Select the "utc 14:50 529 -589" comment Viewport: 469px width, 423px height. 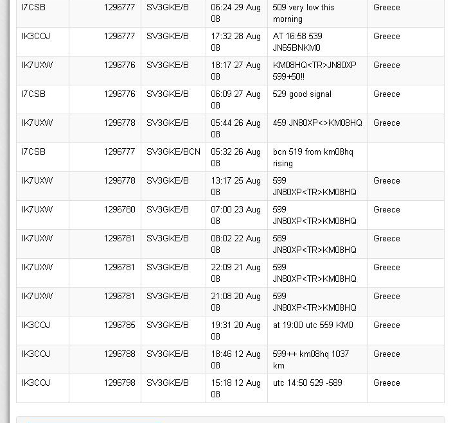(307, 383)
